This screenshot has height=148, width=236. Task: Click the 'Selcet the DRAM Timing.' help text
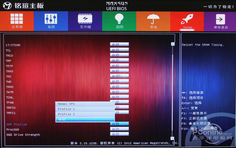[203, 45]
